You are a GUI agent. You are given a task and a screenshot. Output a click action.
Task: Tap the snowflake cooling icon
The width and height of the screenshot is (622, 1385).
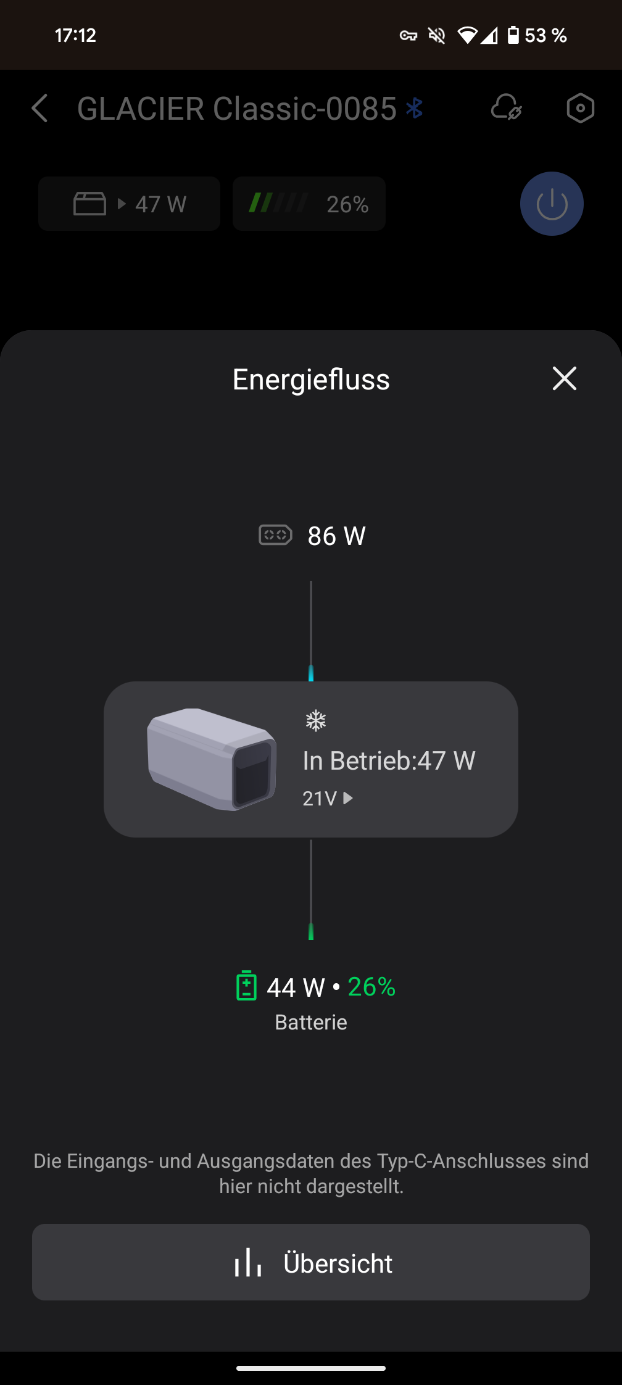(x=316, y=720)
